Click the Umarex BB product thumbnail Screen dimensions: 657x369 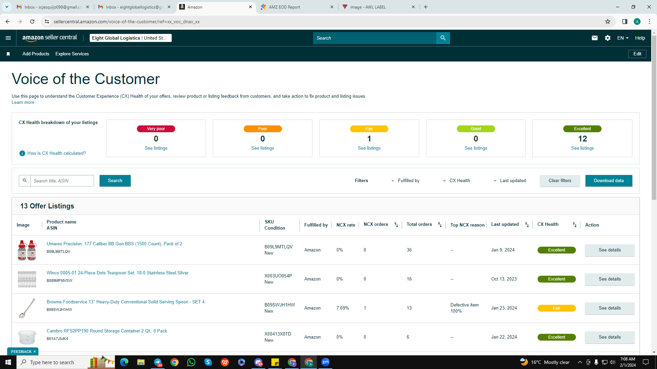(27, 250)
